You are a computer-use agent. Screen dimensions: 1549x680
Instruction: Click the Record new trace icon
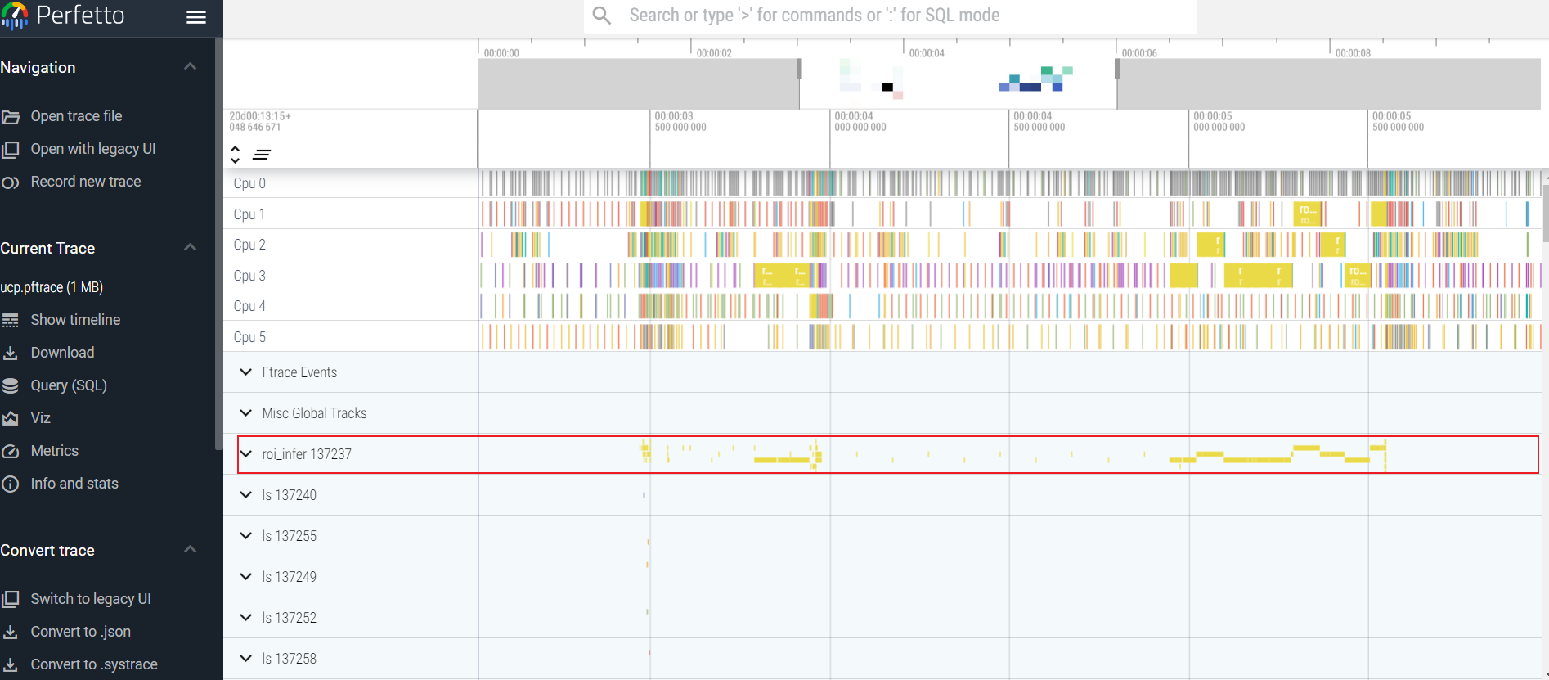point(11,182)
